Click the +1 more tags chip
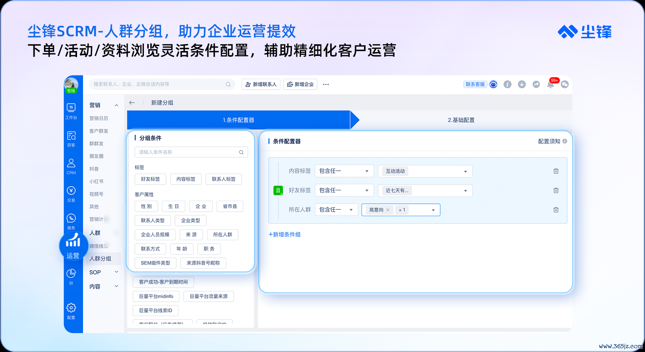Screen dimensions: 645x352 click(x=402, y=210)
